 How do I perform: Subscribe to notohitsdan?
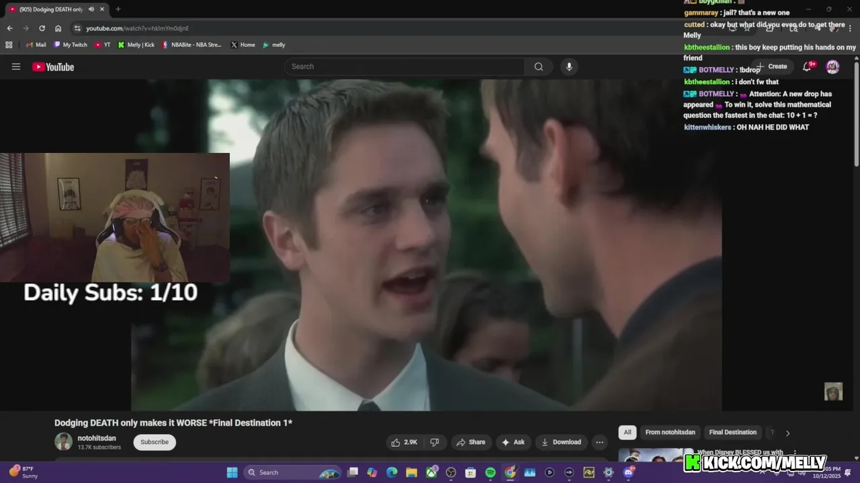tap(155, 442)
